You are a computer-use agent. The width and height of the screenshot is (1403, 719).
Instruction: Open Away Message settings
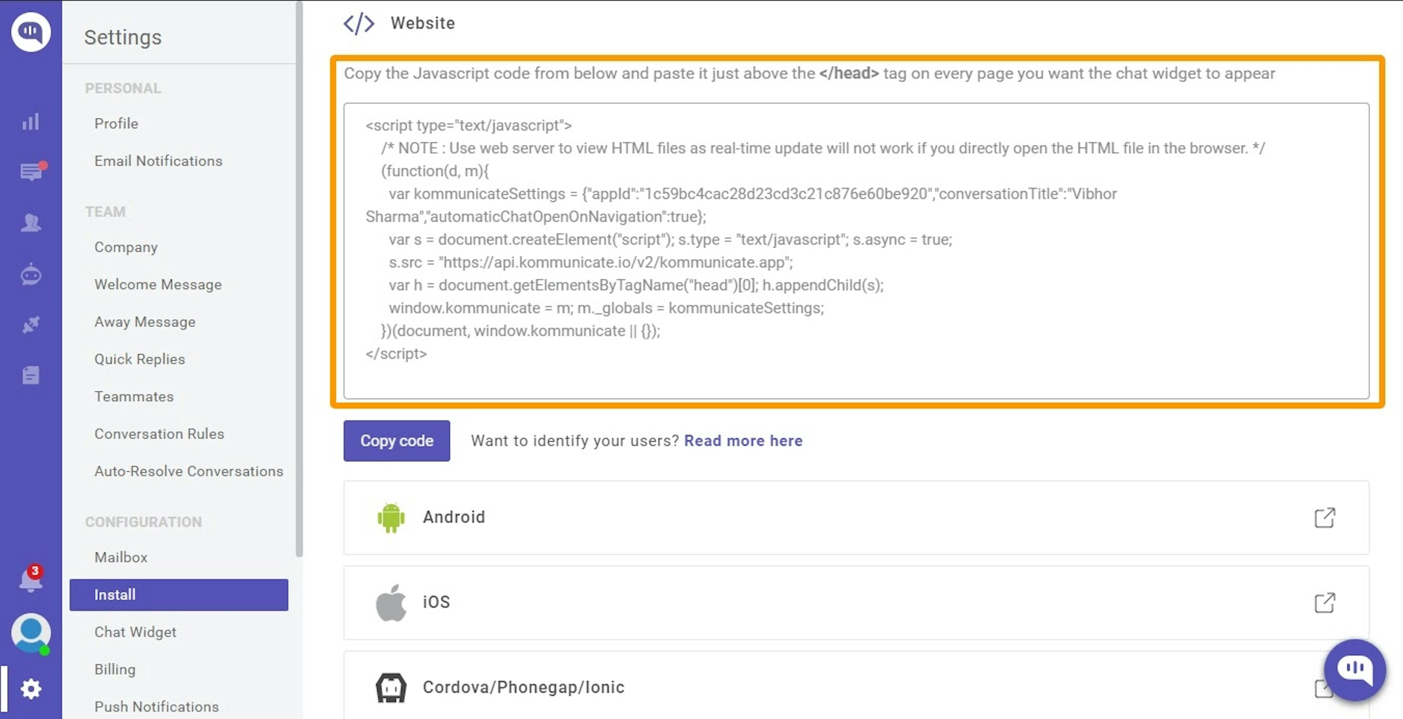point(145,322)
